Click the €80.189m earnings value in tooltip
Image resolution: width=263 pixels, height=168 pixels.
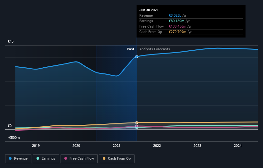177,21
